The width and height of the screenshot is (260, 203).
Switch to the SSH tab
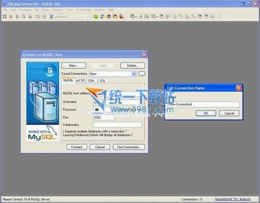[92, 81]
